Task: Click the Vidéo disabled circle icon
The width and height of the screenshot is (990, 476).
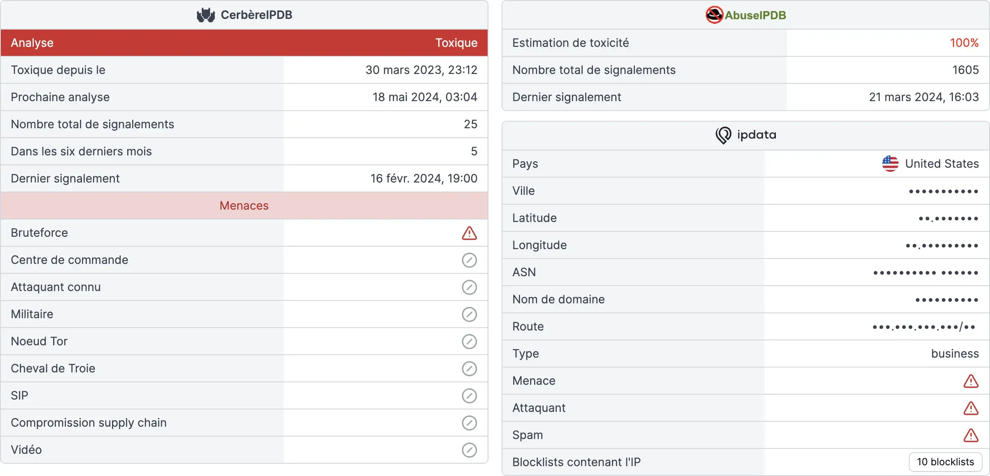Action: (x=469, y=450)
